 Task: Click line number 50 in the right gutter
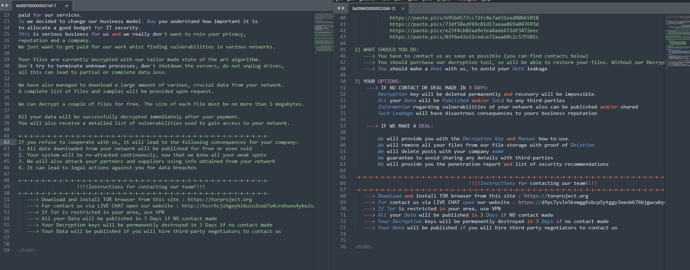point(343,82)
